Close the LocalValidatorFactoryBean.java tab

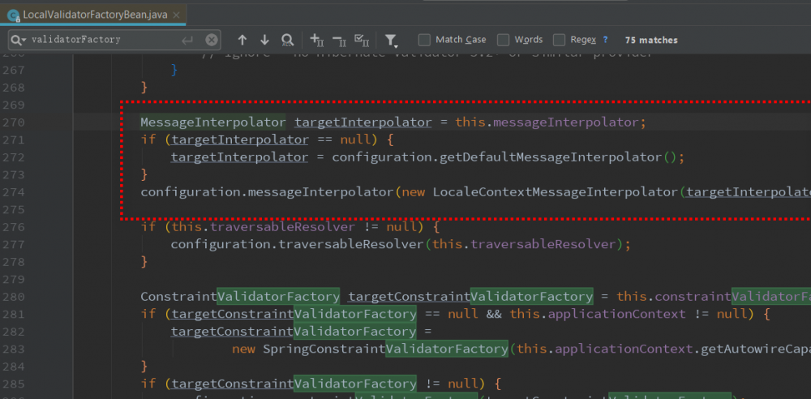pos(178,14)
